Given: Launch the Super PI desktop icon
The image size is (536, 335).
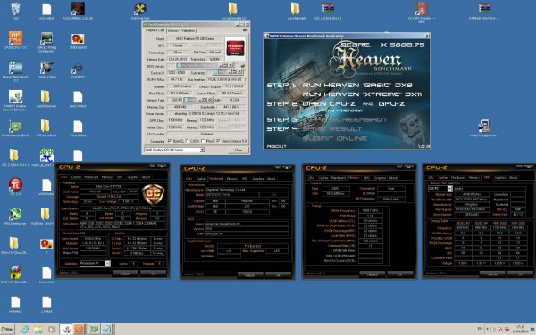Looking at the screenshot, I should tap(46, 155).
